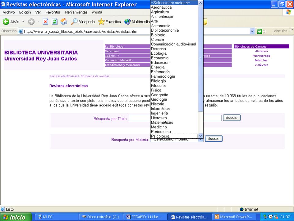Switch to Mi PC taskbar button

click(56, 217)
